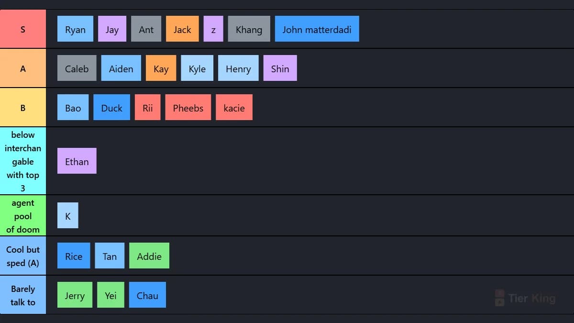The image size is (574, 323).
Task: Select the K tile in agent pool row
Action: pyautogui.click(x=67, y=215)
